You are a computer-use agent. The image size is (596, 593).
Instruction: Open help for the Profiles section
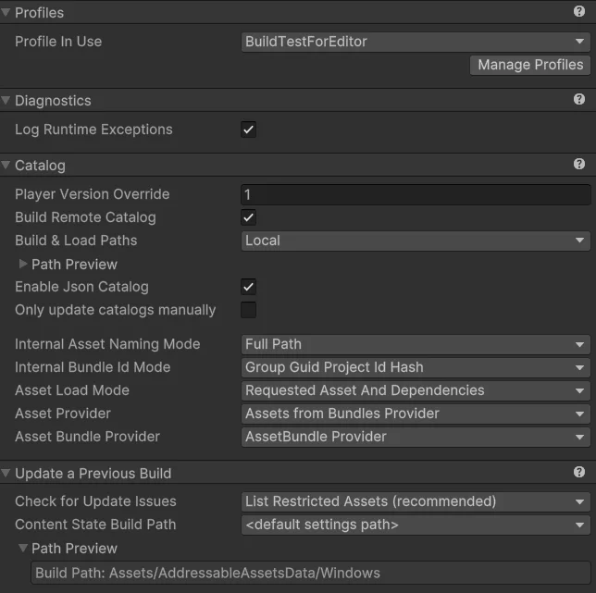pos(579,11)
